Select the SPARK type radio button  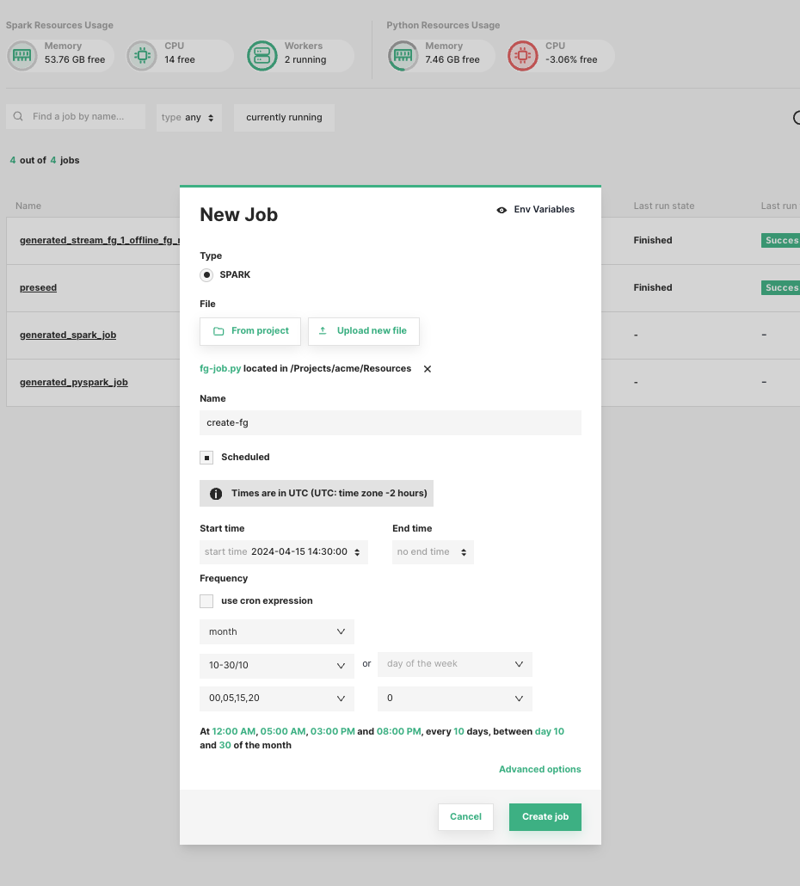click(x=206, y=275)
